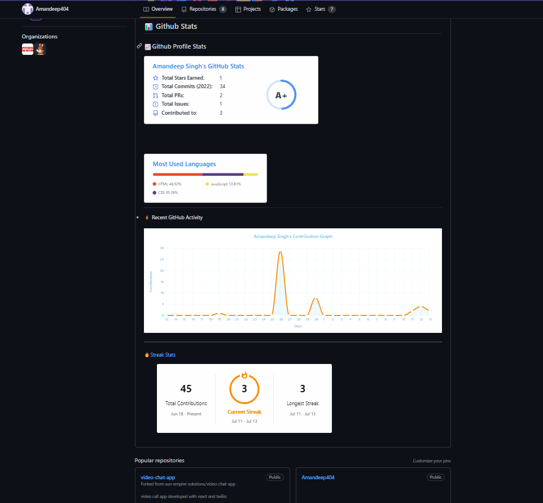Click the Current Streak flame ring
Viewport: 543px width, 503px height.
(244, 388)
